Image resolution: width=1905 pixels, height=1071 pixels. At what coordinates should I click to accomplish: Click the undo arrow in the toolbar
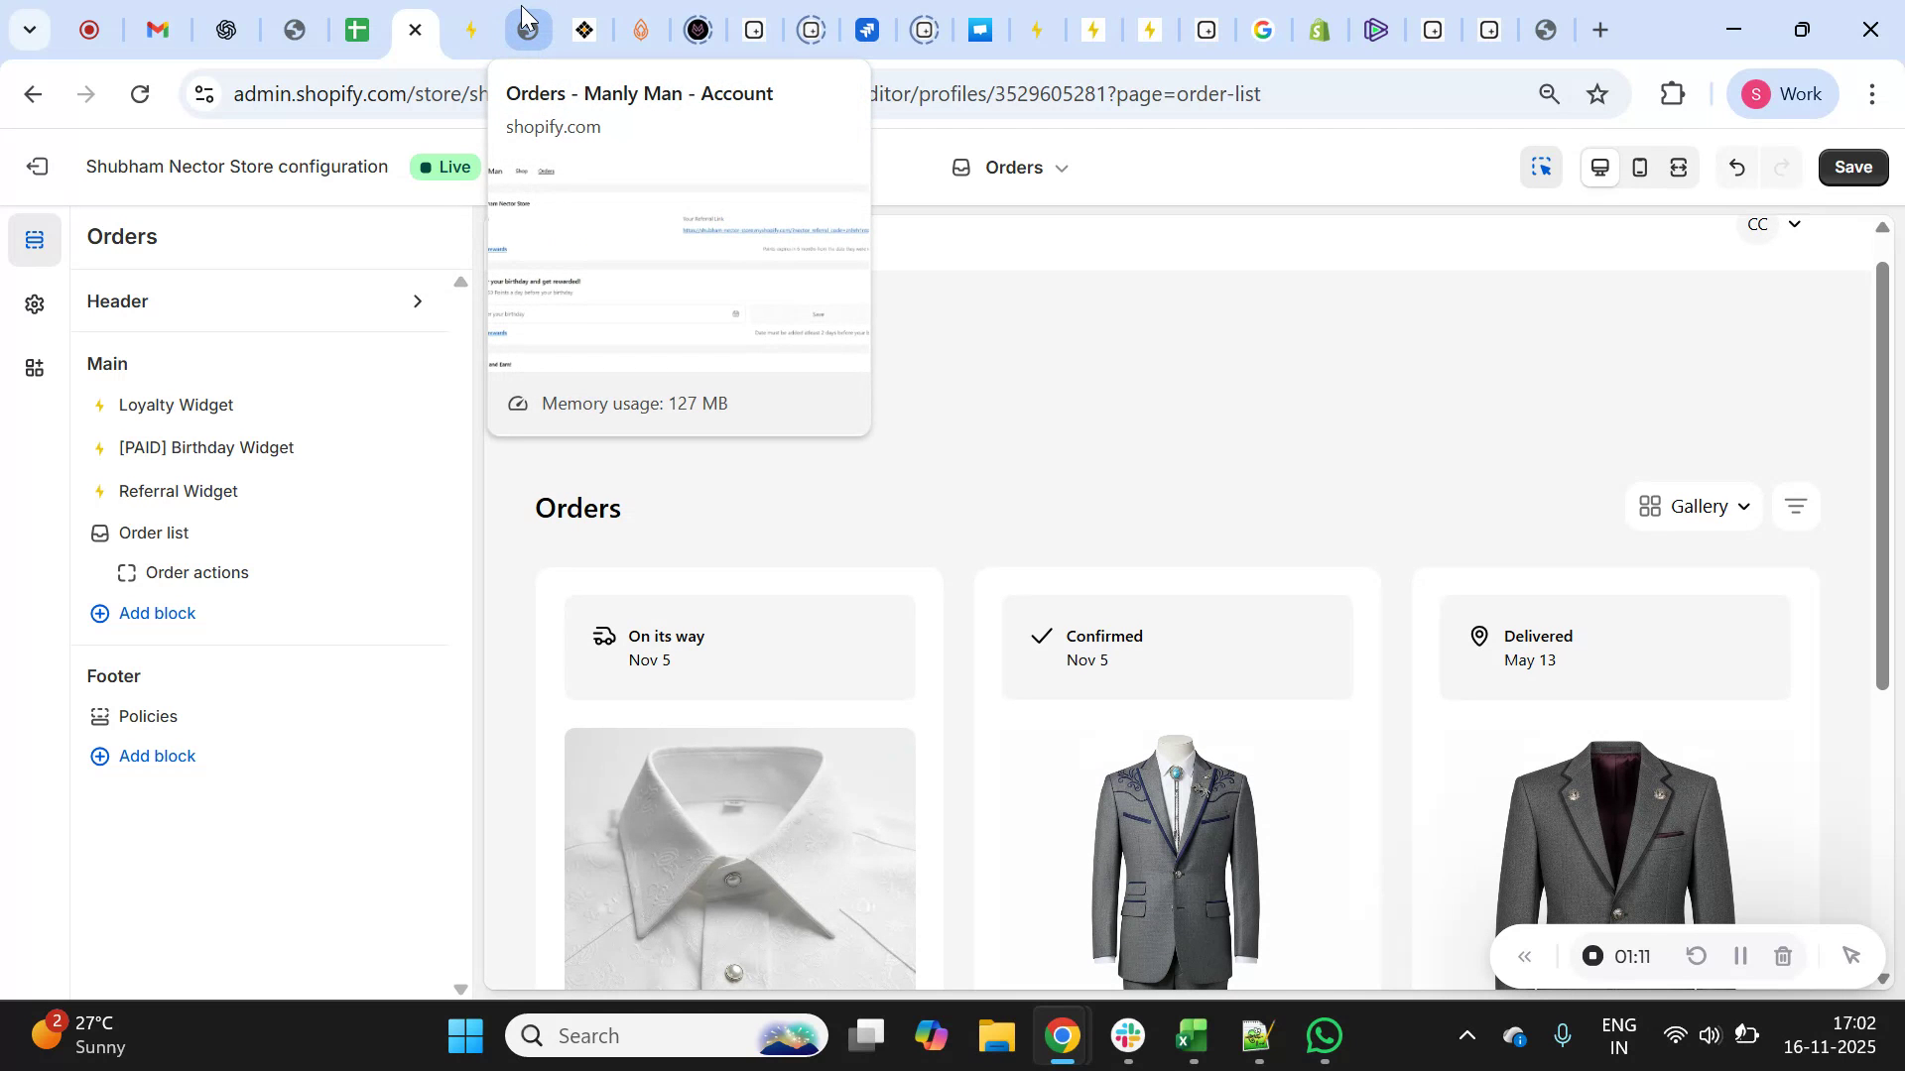(x=1737, y=167)
